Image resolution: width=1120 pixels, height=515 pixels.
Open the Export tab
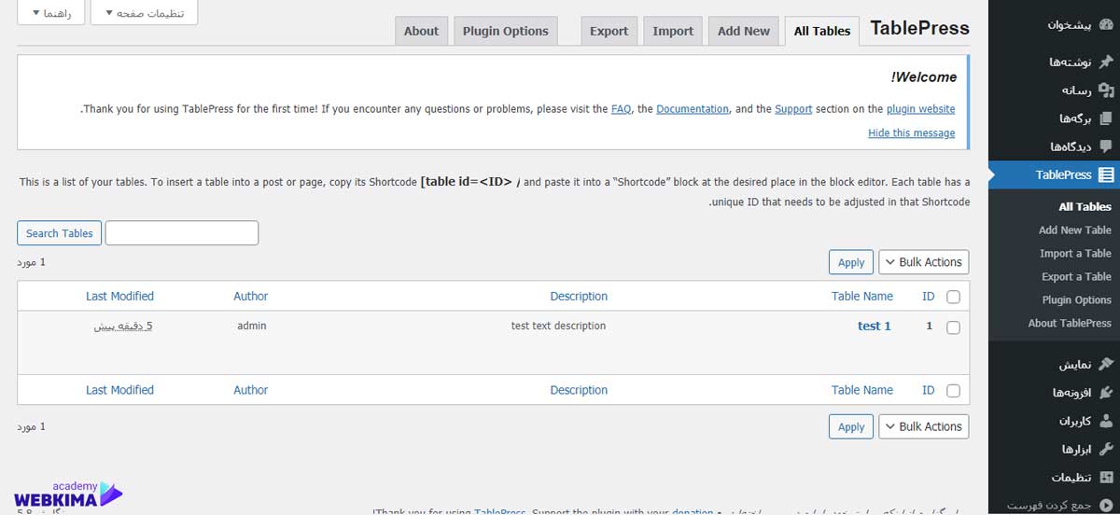coord(609,31)
